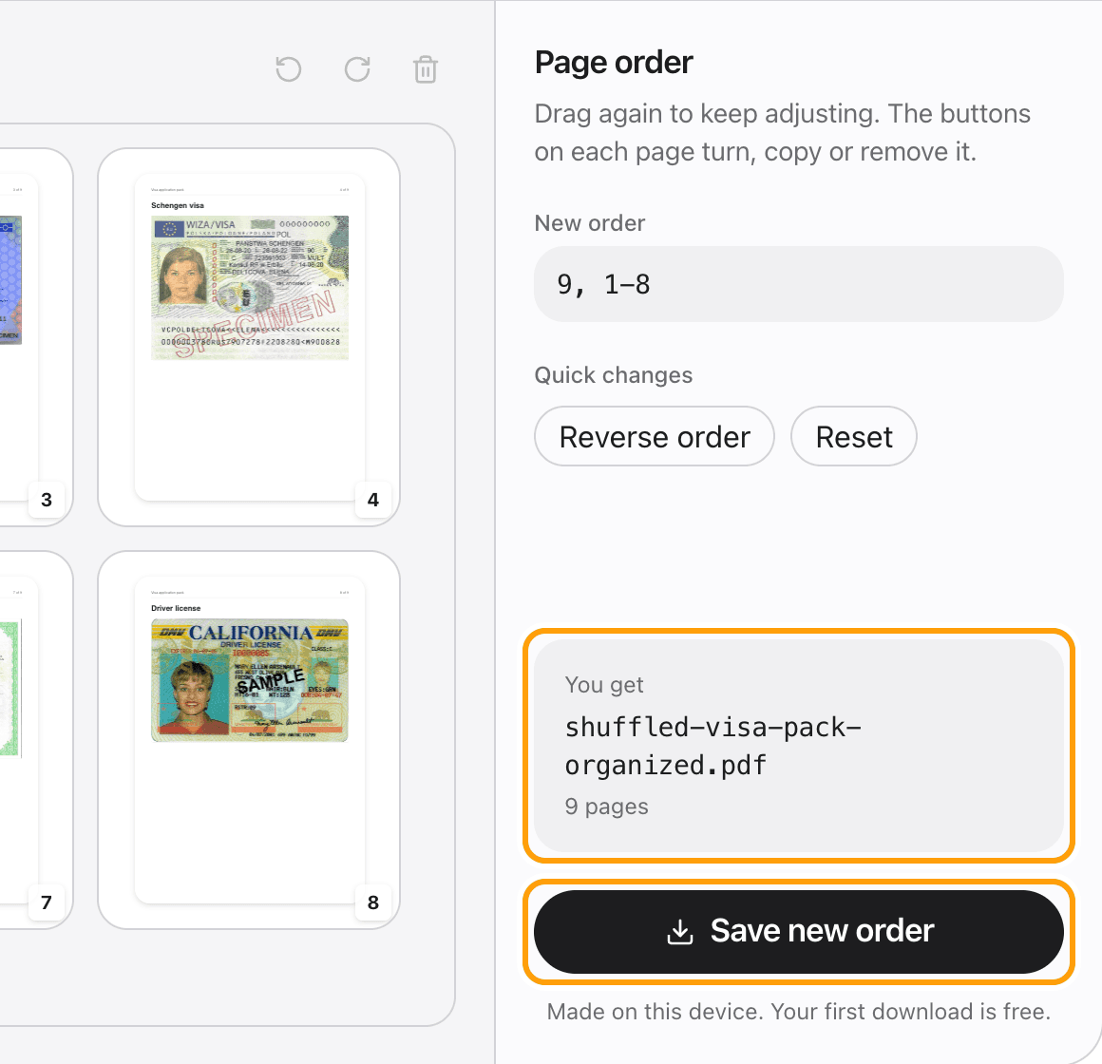Viewport: 1102px width, 1064px height.
Task: Click the page number 4 badge
Action: click(x=373, y=500)
